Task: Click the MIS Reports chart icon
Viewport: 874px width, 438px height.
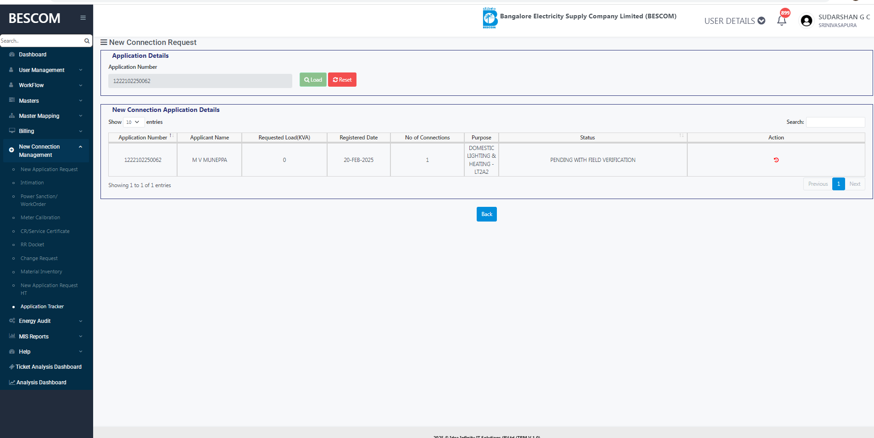Action: (12, 336)
